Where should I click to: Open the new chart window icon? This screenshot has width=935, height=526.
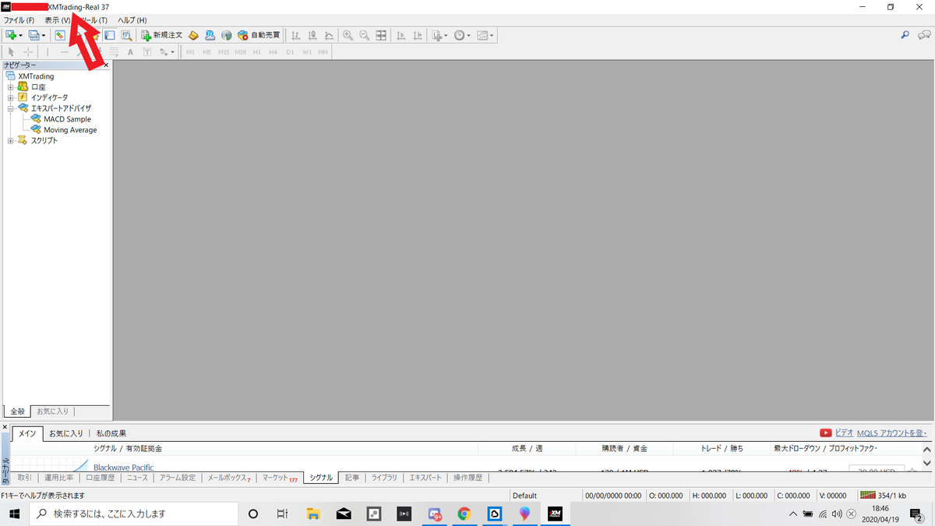coord(10,35)
